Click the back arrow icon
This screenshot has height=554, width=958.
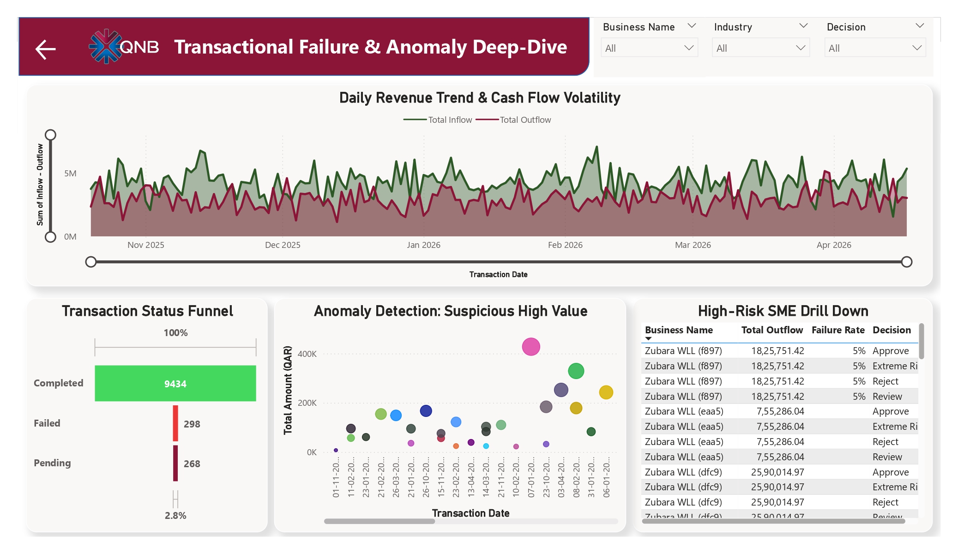(x=45, y=49)
